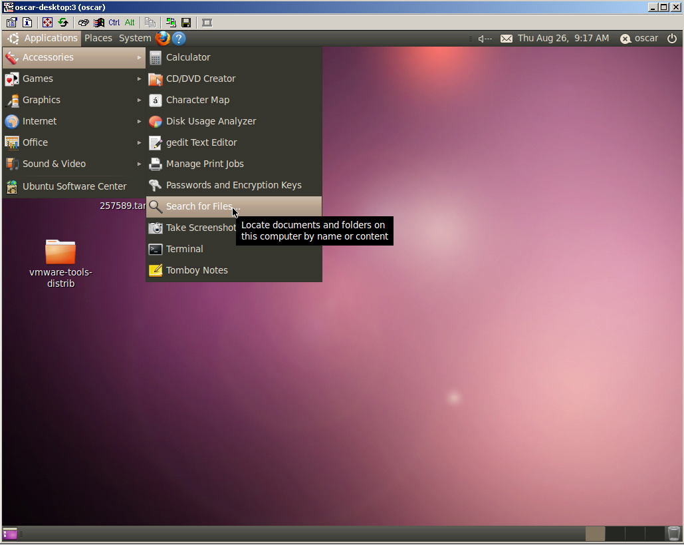The width and height of the screenshot is (684, 545).
Task: Click the 257589.tar desktop file label
Action: [122, 206]
